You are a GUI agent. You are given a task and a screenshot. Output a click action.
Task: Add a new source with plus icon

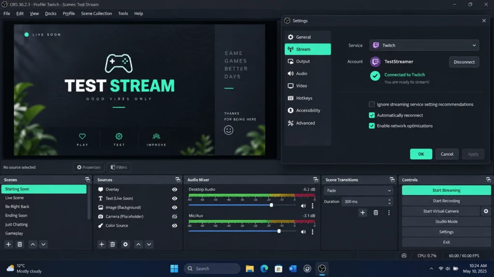[101, 244]
